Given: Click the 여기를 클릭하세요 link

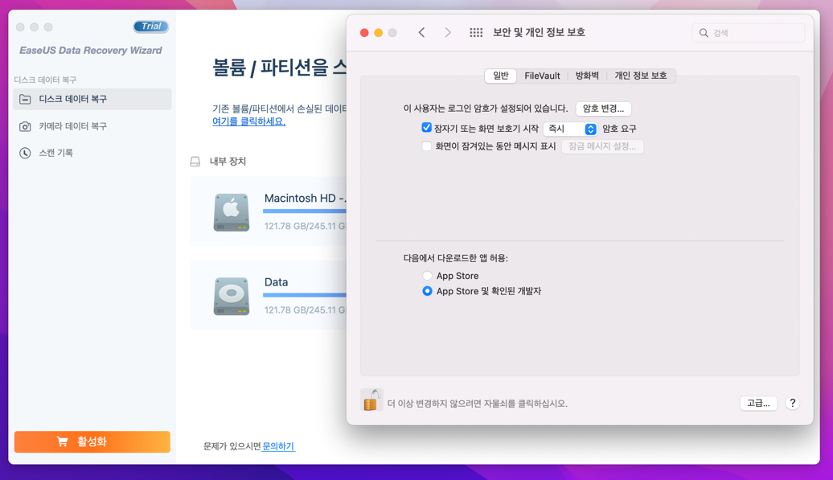Looking at the screenshot, I should [x=249, y=121].
